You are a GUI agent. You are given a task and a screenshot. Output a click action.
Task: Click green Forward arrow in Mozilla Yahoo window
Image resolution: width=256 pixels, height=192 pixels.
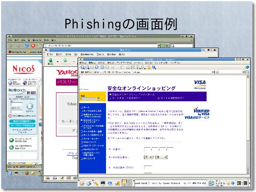click(66, 60)
